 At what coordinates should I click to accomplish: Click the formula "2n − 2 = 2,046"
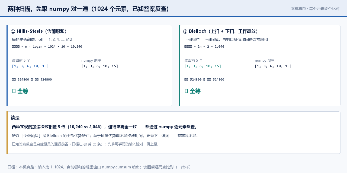(x=211, y=46)
